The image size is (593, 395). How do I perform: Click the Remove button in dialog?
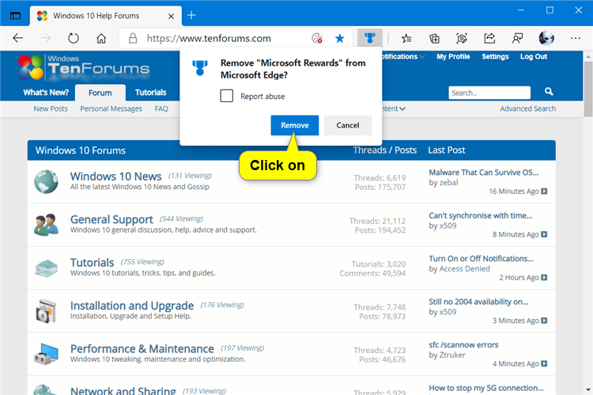[295, 125]
